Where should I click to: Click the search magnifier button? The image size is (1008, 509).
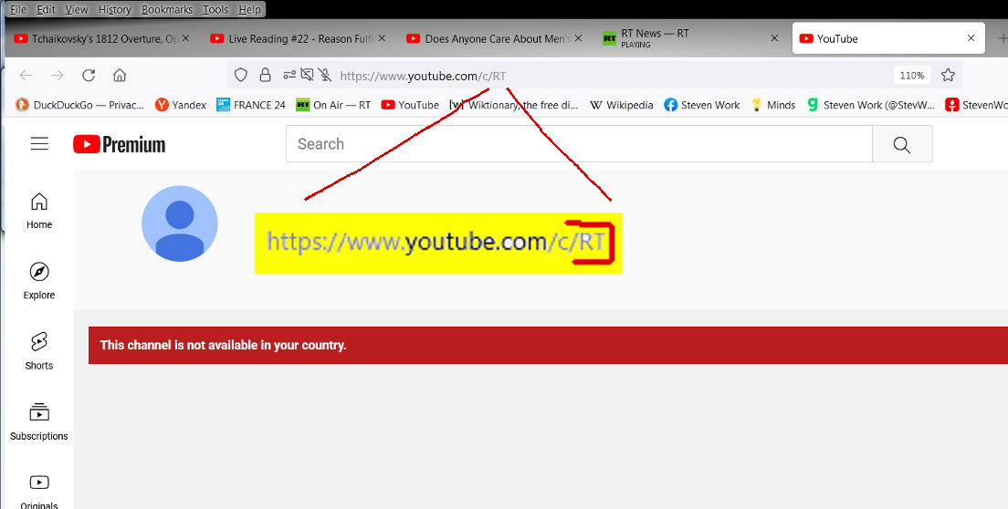pyautogui.click(x=902, y=144)
